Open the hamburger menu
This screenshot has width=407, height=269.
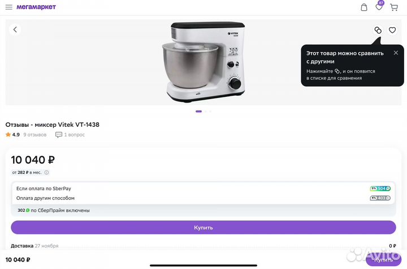pos(9,7)
